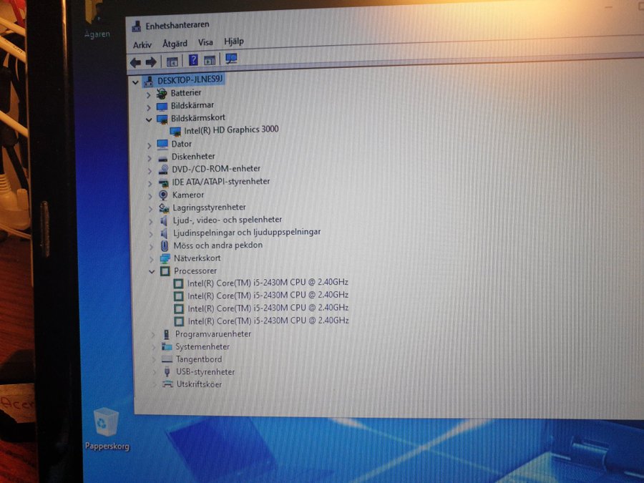Select the first Intel Core i5-2430M processor entry

pyautogui.click(x=268, y=283)
